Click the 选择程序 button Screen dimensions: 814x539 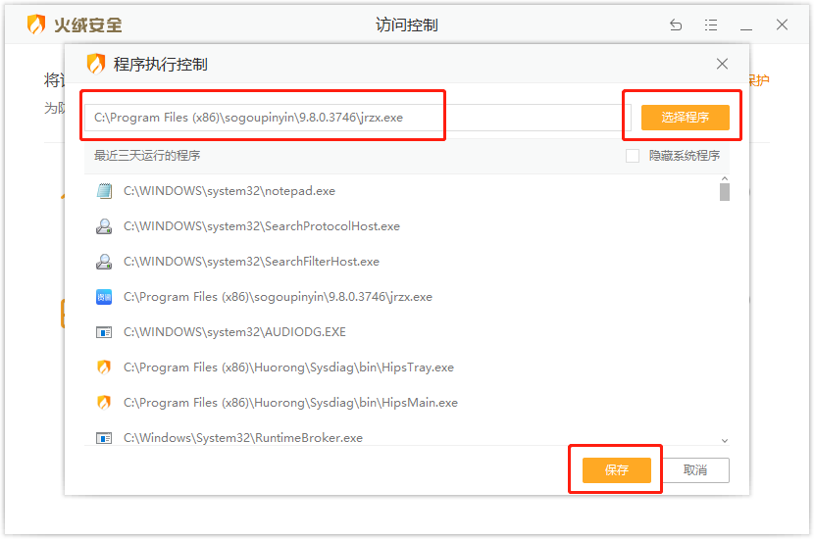coord(685,118)
